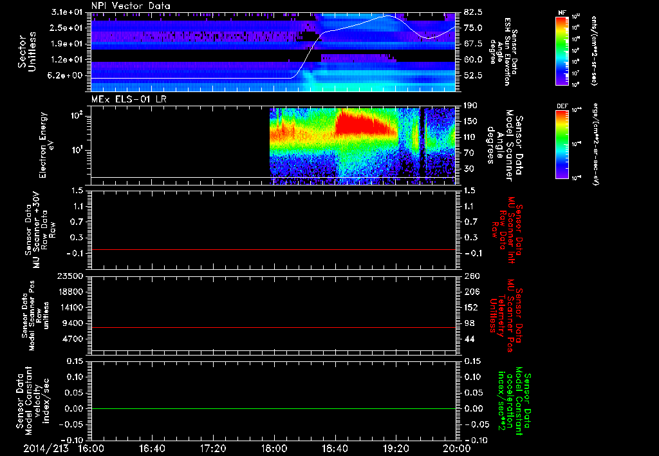
Task: Click the 67.5 sun elevation tick value
Action: 473,44
